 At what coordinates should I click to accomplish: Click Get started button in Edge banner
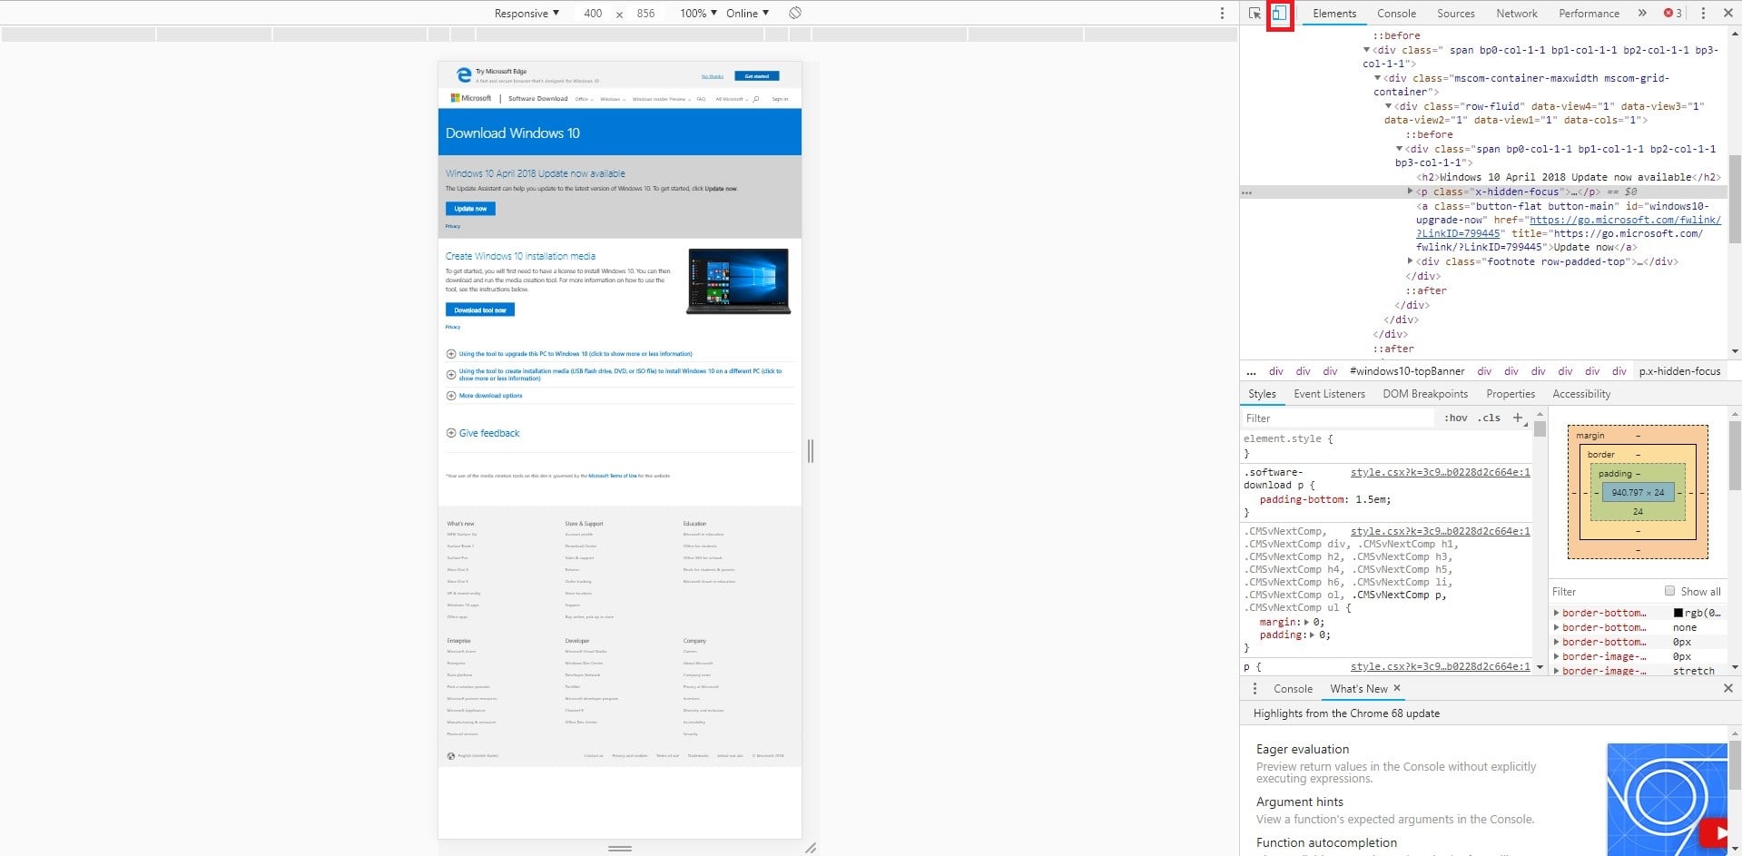757,76
